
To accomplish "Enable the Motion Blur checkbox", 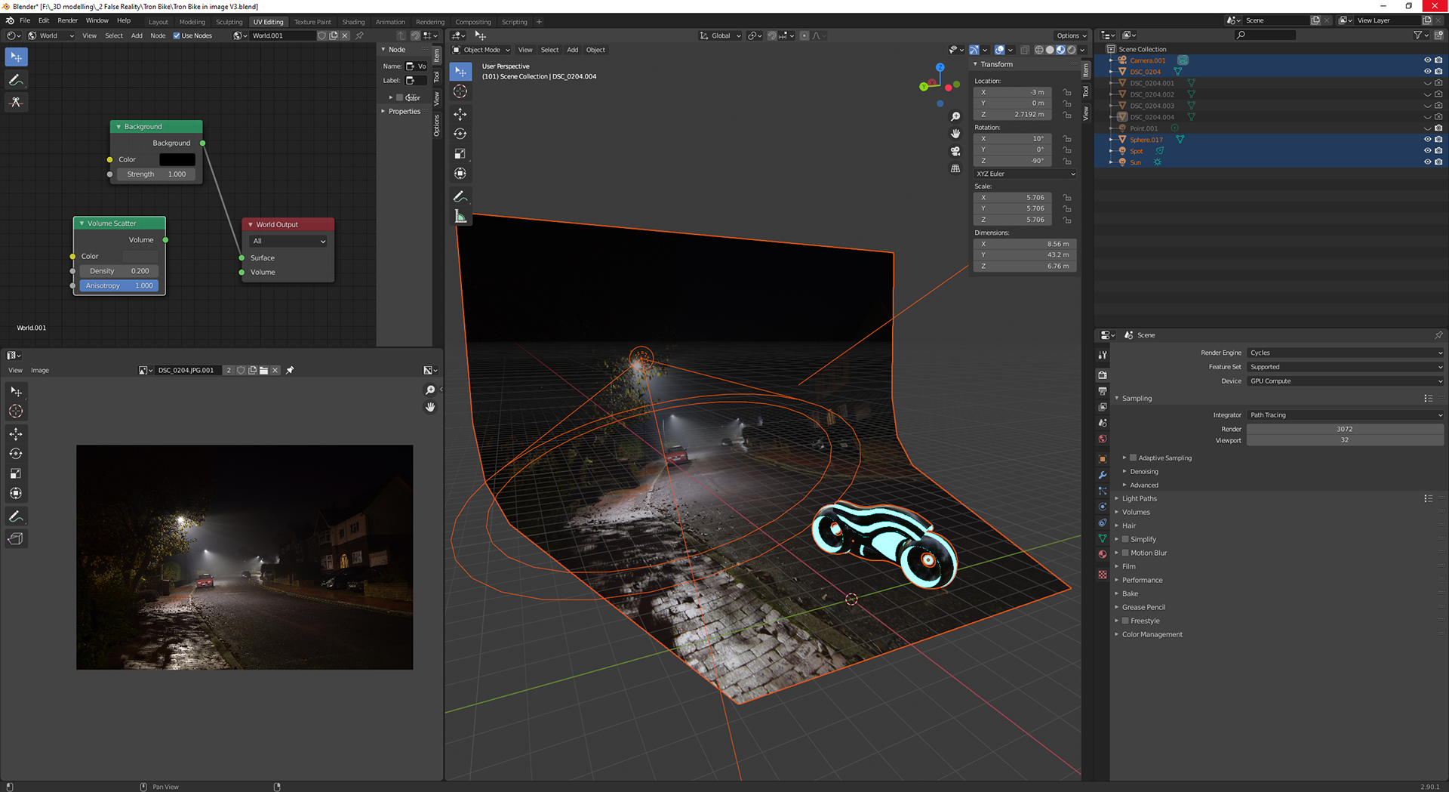I will (1125, 553).
